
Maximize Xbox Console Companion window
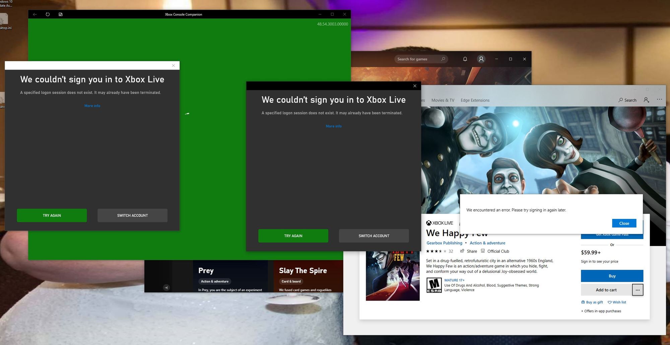coord(332,14)
